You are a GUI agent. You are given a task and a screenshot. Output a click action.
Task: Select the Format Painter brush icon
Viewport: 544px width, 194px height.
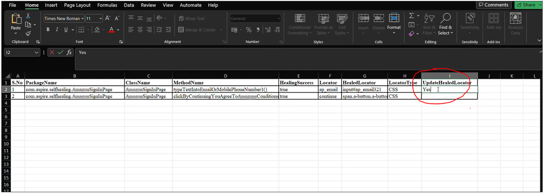point(28,33)
